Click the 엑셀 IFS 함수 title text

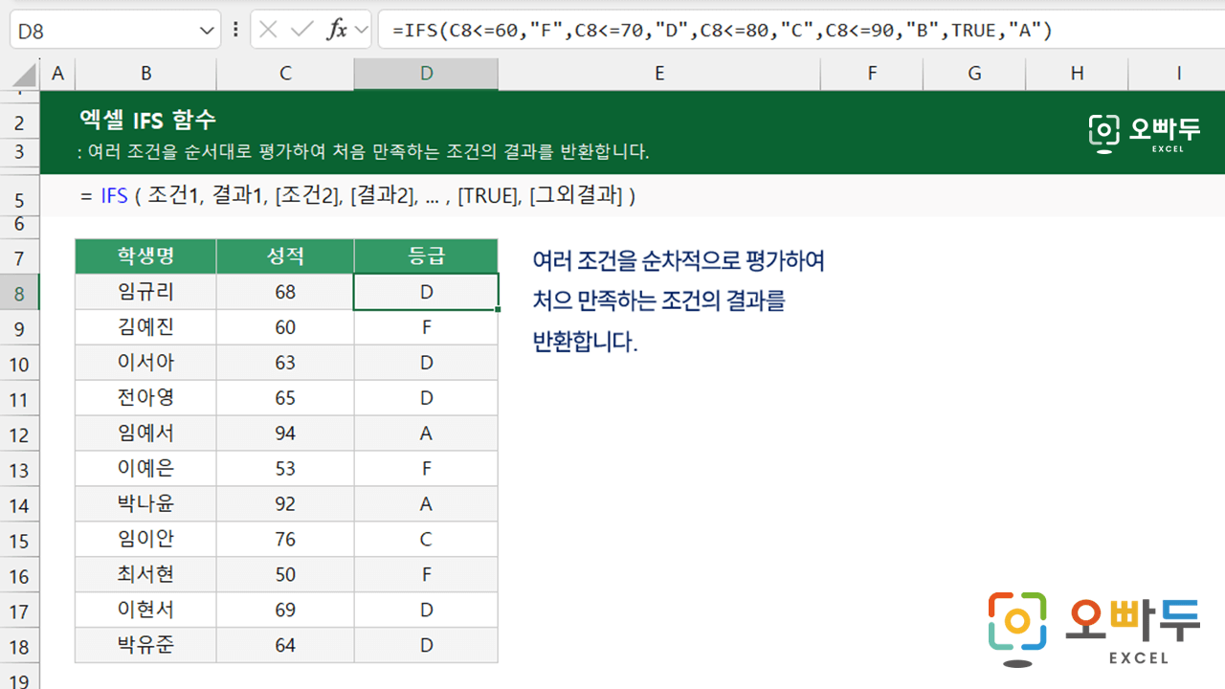(x=147, y=120)
